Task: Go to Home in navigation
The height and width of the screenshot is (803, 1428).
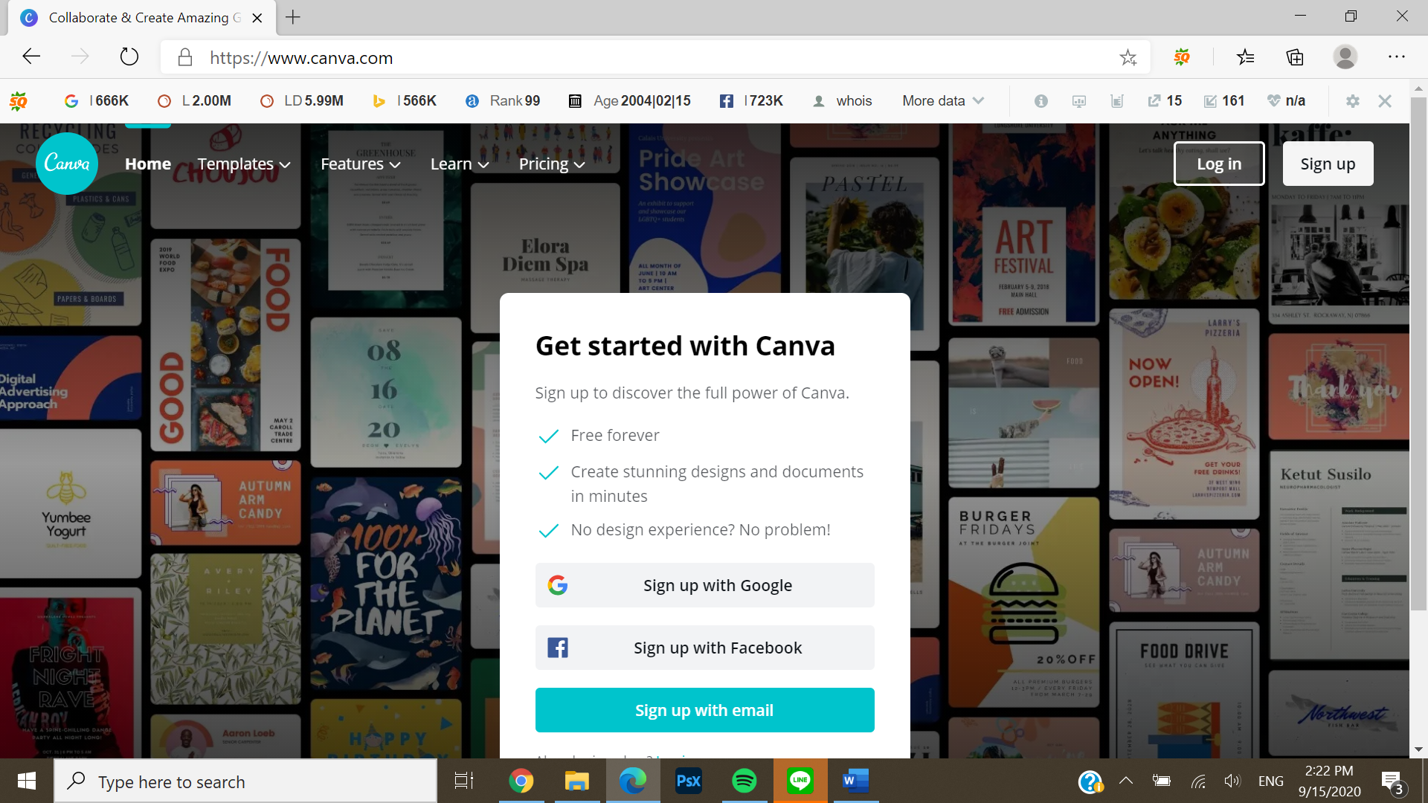Action: click(148, 164)
